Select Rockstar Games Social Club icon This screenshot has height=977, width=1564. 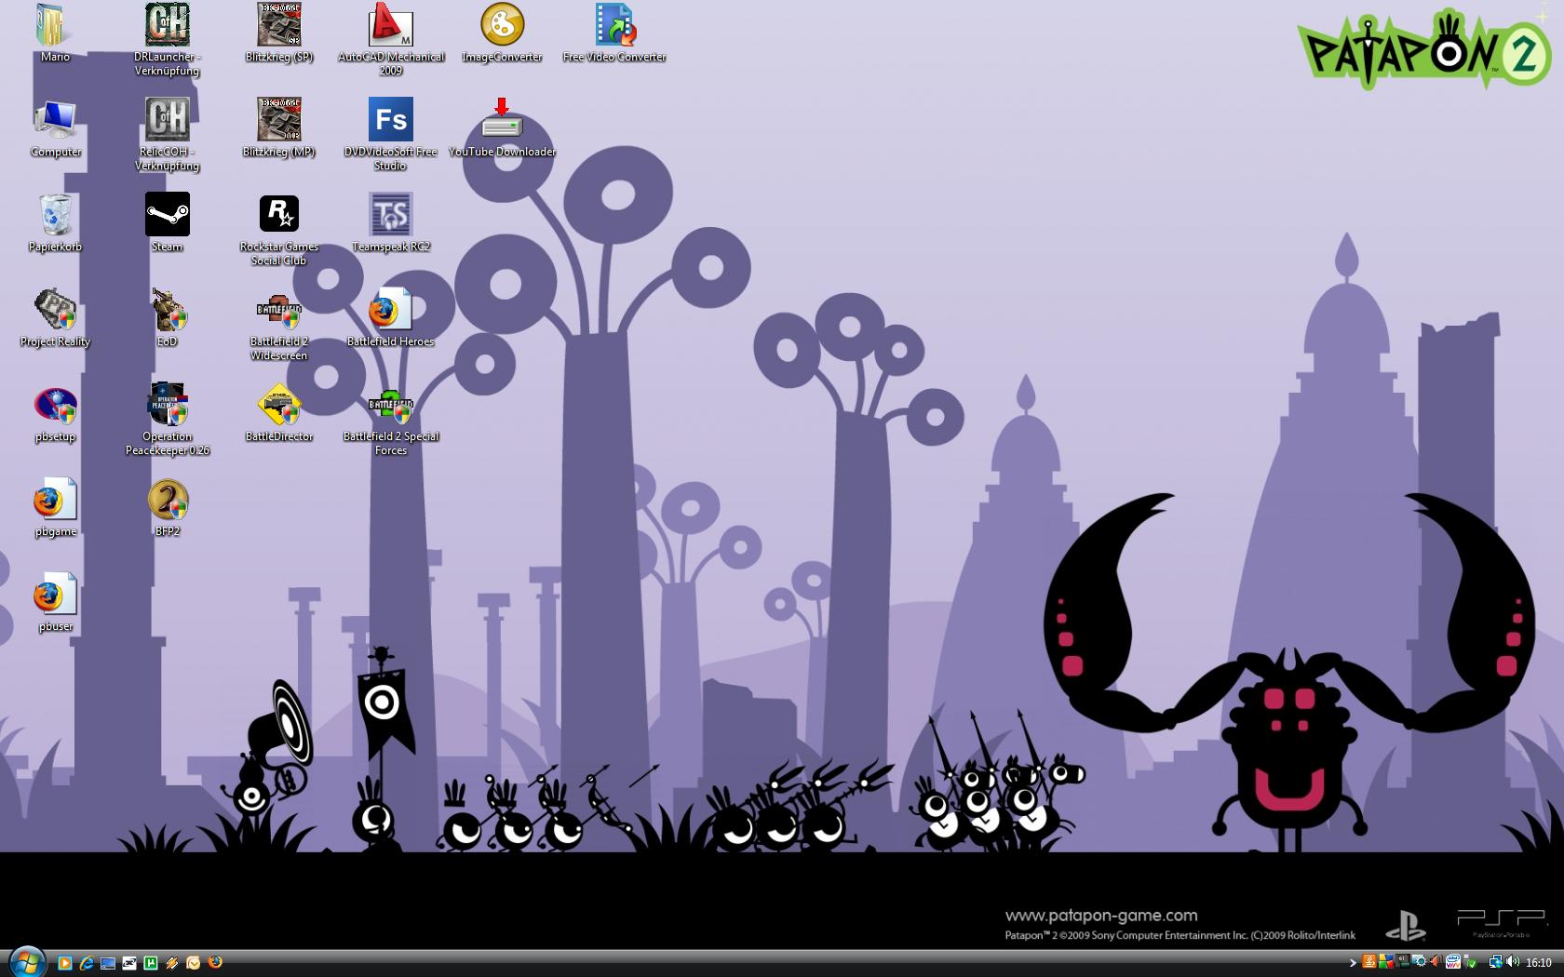click(278, 230)
